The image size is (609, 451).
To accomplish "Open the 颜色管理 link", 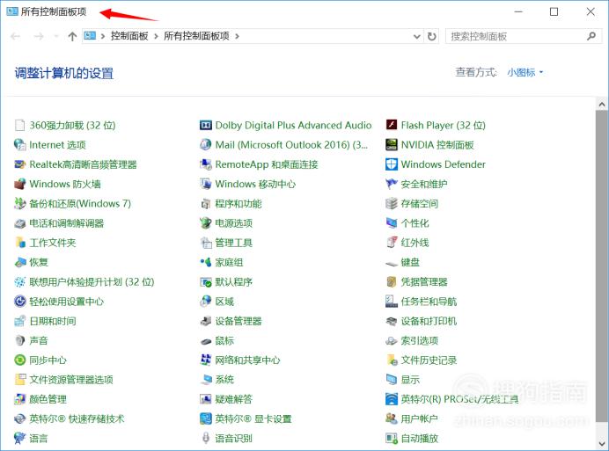I will click(x=48, y=399).
